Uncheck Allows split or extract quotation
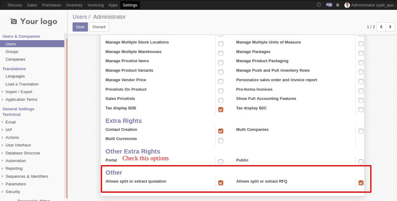 (221, 183)
